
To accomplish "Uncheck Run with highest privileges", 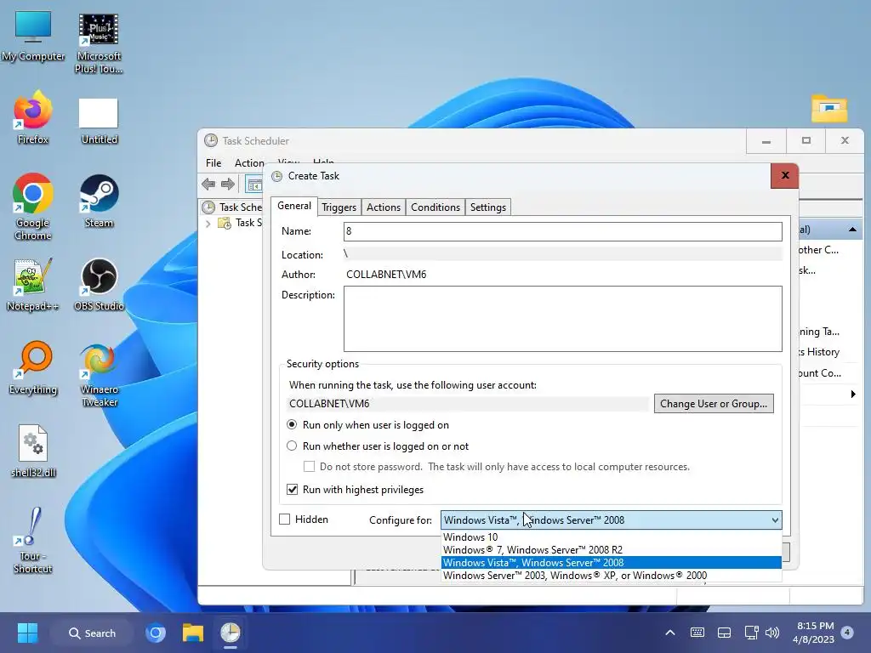I will 293,489.
